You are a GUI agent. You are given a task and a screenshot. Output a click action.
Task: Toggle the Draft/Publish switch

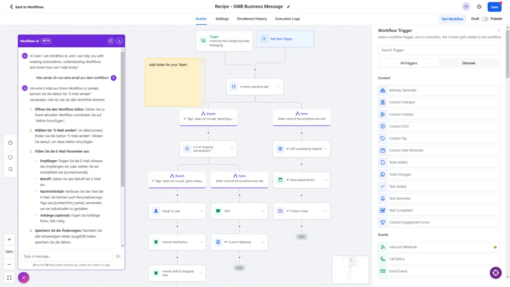[x=485, y=19]
